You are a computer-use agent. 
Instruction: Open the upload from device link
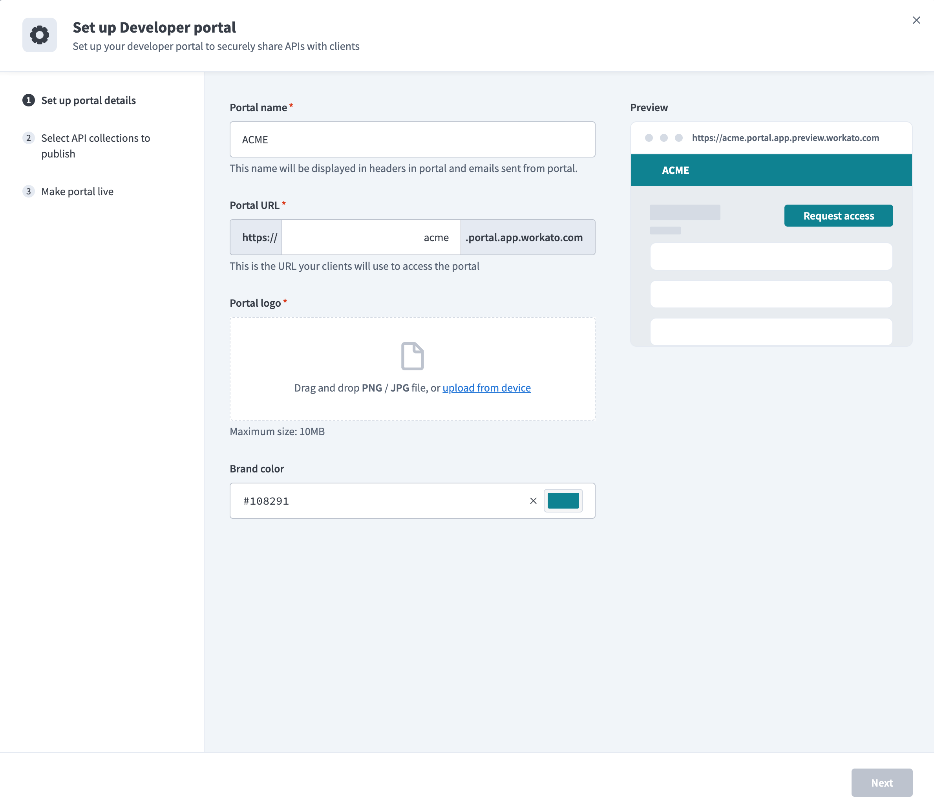point(486,387)
